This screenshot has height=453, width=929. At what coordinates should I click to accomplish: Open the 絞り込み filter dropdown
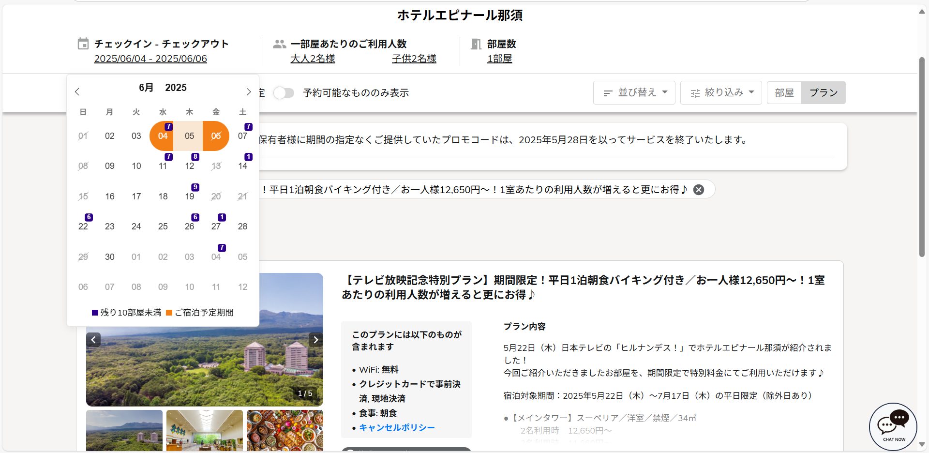721,92
